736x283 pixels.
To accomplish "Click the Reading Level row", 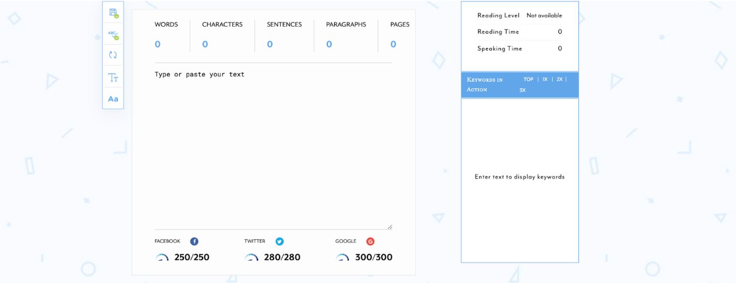I will tap(519, 16).
